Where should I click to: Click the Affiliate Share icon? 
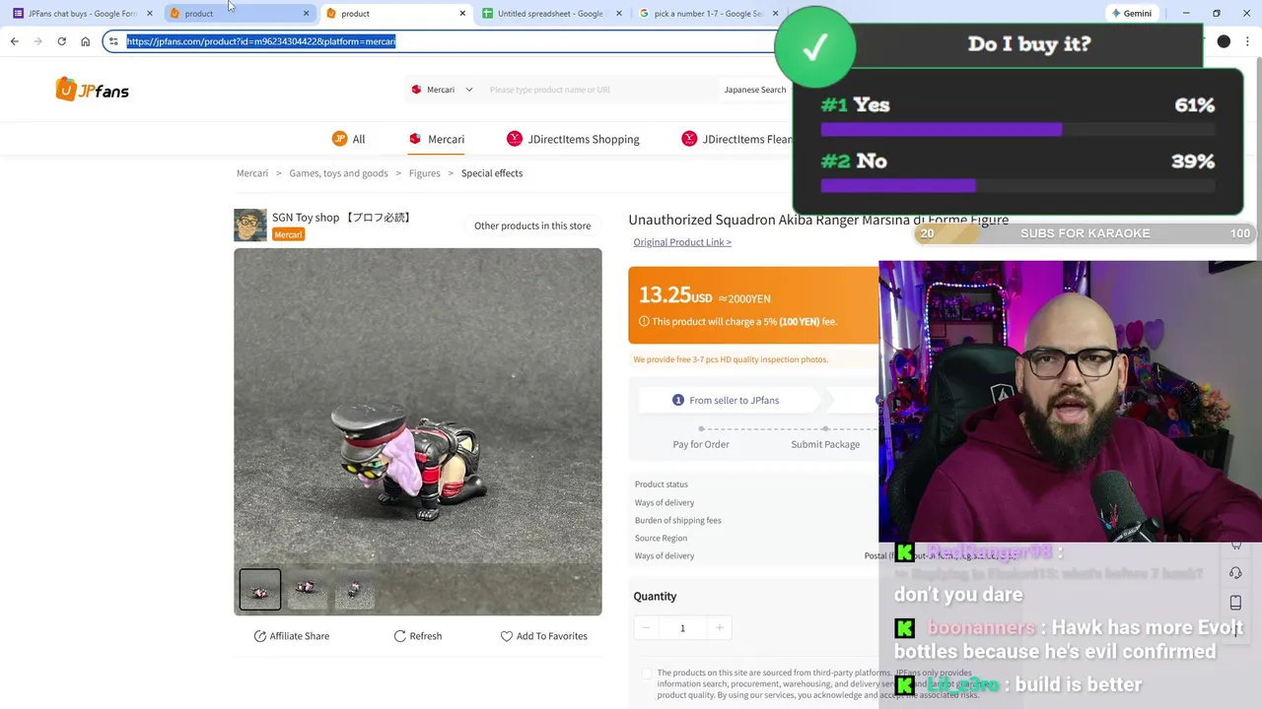coord(260,636)
